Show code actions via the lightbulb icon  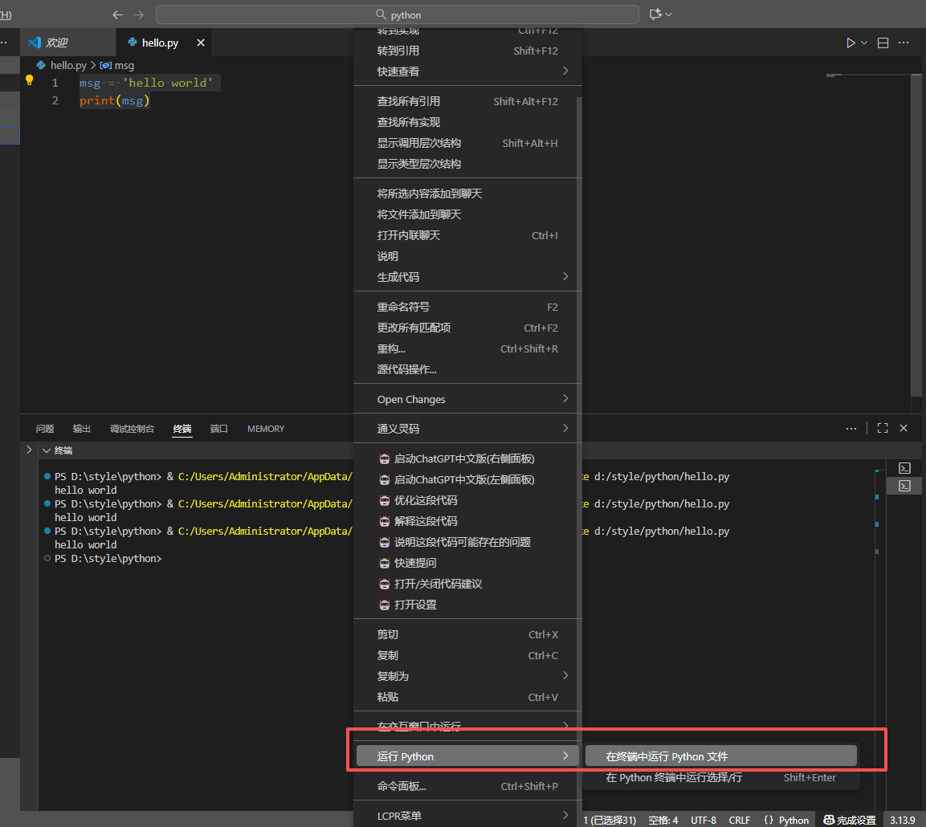(29, 80)
